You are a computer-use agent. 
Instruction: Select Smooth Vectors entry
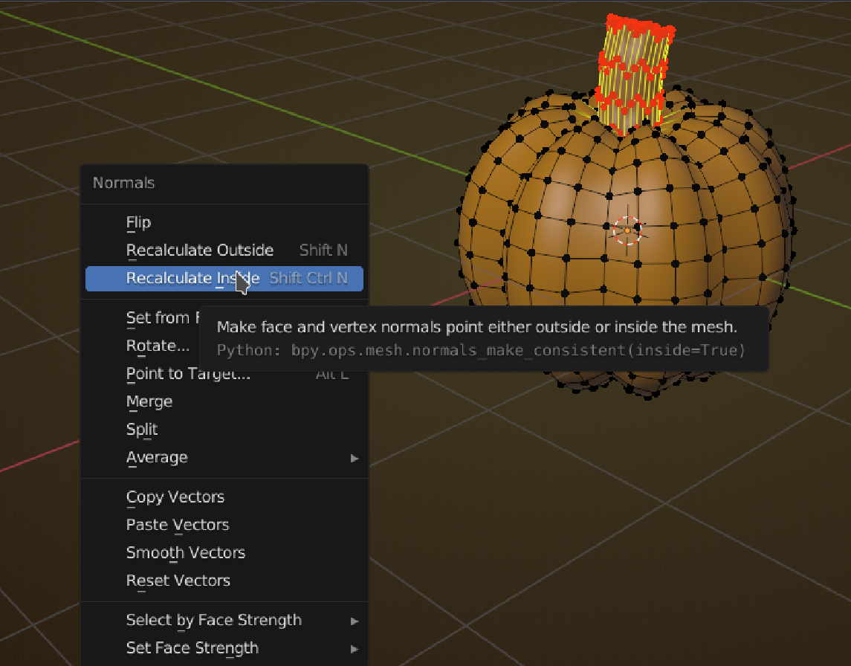click(224, 553)
